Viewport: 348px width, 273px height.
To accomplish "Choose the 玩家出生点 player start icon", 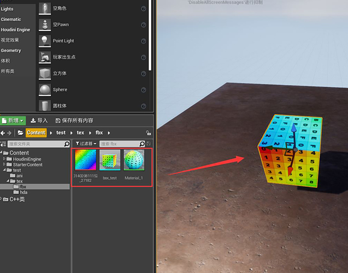I will (x=44, y=57).
